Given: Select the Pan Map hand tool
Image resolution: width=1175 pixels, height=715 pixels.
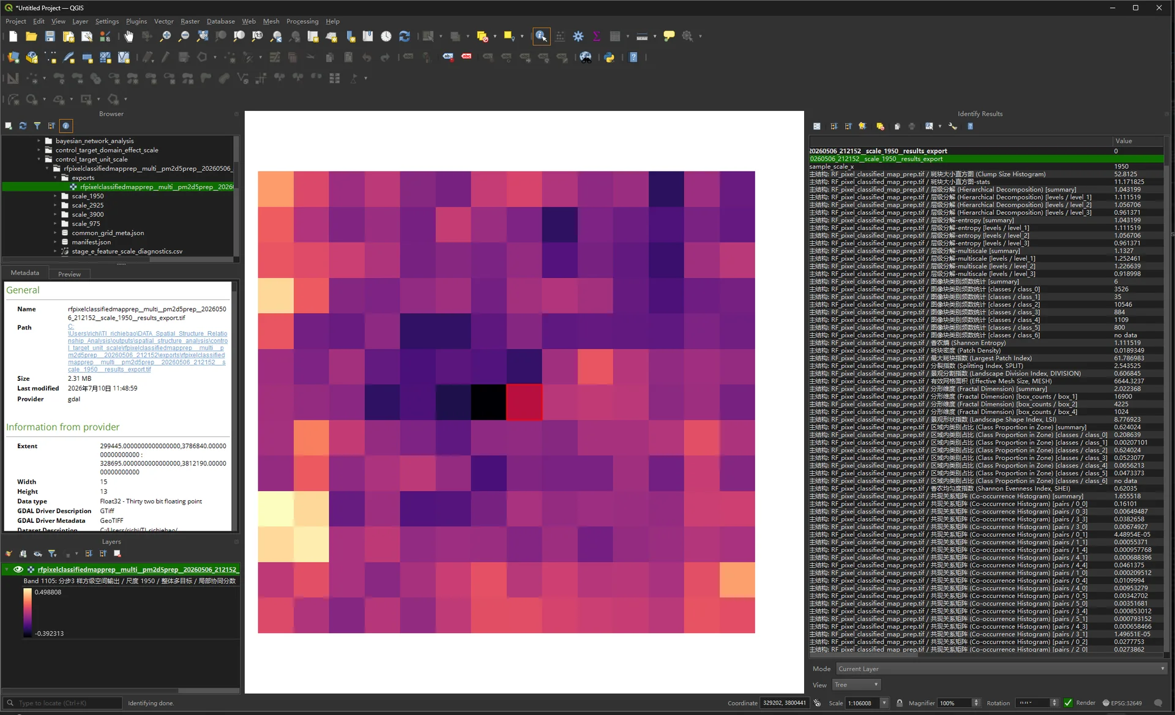Looking at the screenshot, I should (129, 37).
